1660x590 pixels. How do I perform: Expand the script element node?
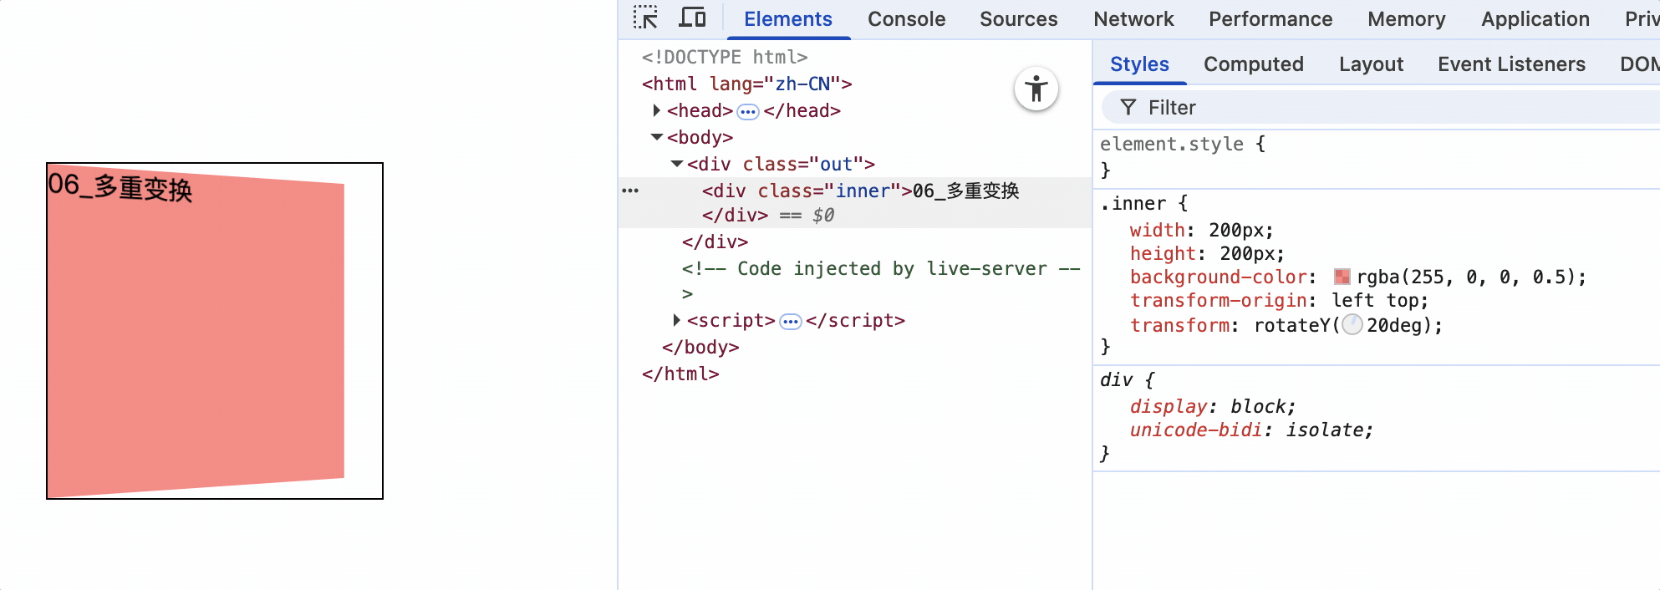click(x=677, y=320)
